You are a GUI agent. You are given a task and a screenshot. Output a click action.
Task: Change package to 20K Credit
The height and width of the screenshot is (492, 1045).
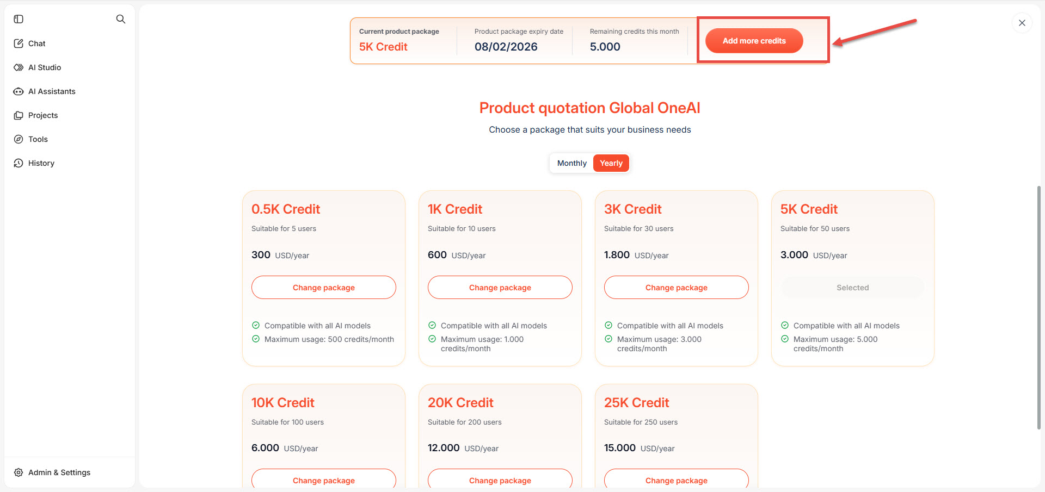(x=500, y=480)
